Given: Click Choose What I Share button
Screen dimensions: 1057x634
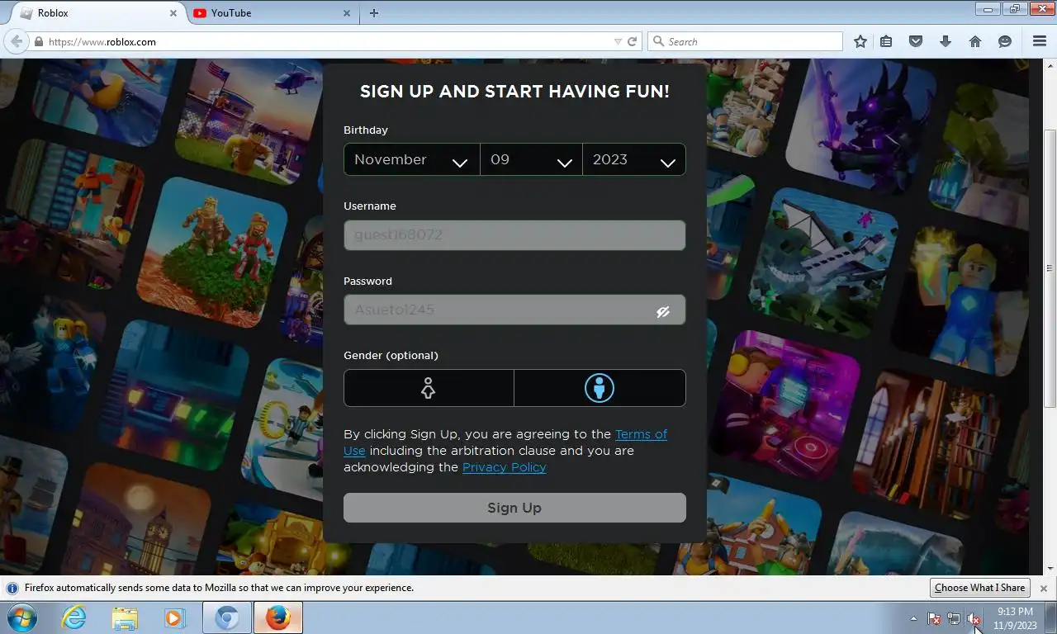Looking at the screenshot, I should (979, 588).
